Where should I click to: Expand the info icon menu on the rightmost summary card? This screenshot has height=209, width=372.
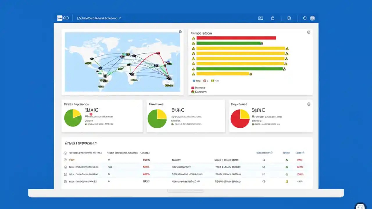click(308, 104)
